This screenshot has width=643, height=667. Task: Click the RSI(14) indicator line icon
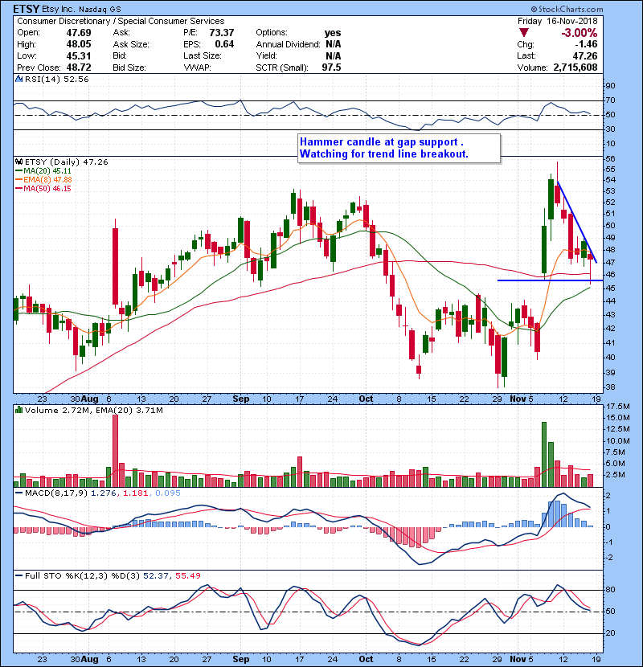point(18,79)
